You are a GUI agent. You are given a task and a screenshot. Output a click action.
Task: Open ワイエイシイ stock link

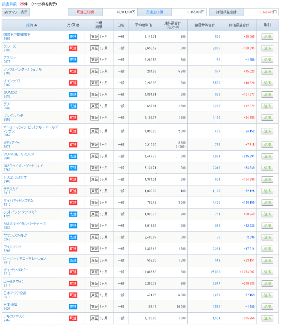point(12,247)
